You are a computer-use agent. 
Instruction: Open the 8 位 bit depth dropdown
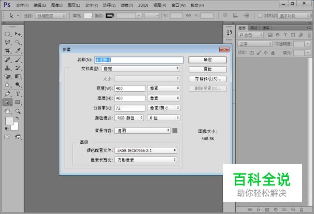pyautogui.click(x=164, y=118)
